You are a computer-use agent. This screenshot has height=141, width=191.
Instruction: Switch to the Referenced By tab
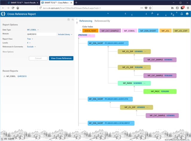pyautogui.click(x=102, y=21)
